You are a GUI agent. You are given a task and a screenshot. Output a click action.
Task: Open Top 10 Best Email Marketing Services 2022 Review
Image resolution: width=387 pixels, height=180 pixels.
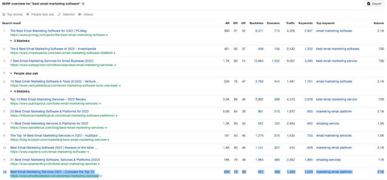pos(48,99)
